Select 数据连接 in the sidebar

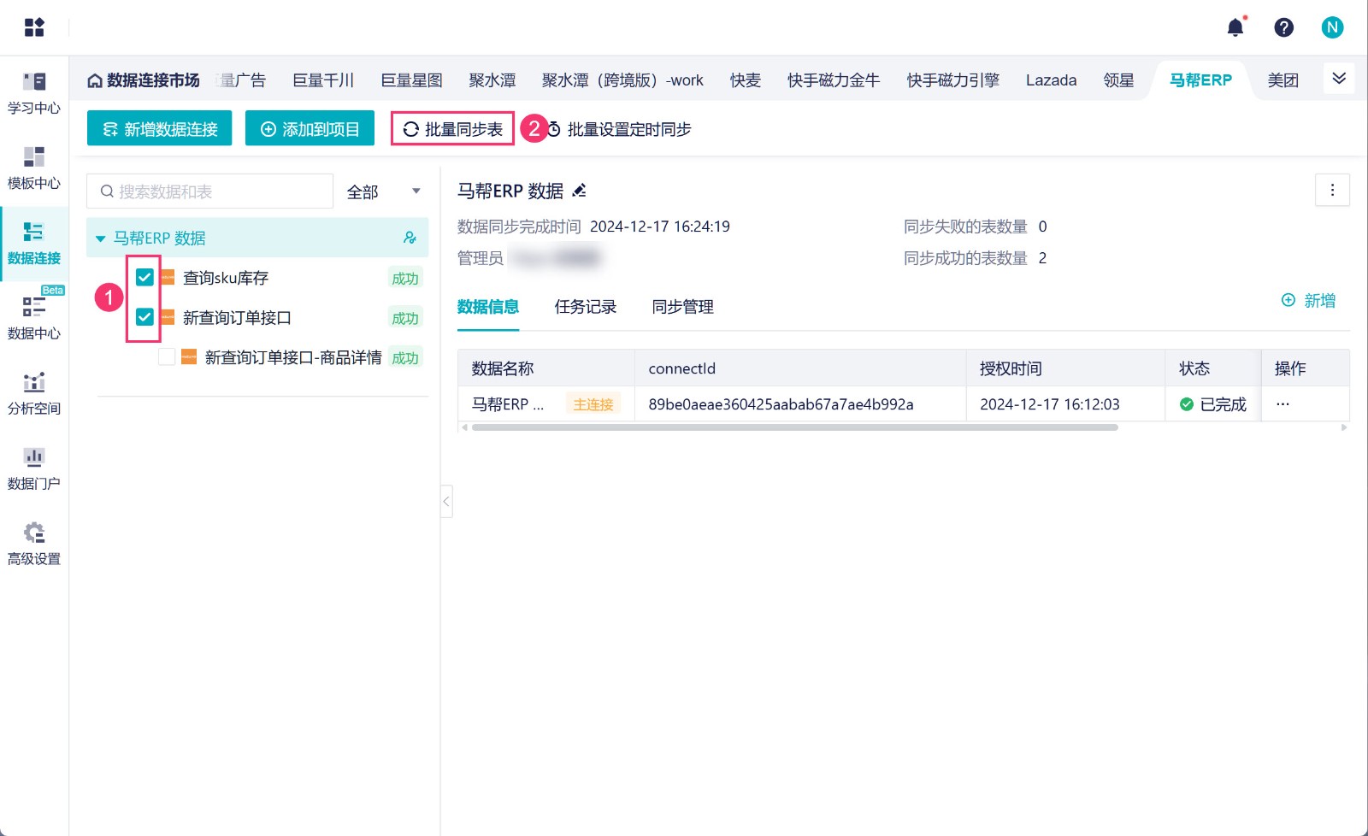click(34, 244)
